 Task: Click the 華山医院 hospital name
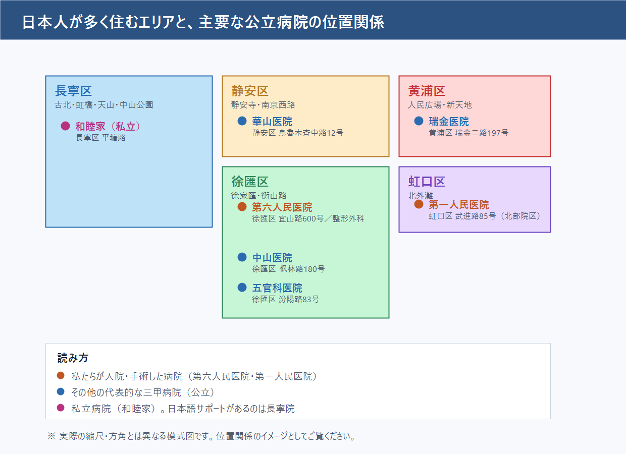[x=272, y=122]
